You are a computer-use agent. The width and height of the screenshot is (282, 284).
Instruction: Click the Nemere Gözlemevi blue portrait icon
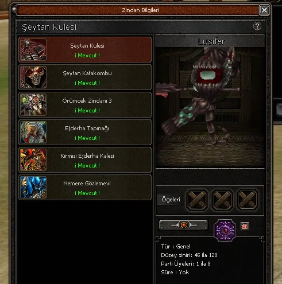coord(33,188)
